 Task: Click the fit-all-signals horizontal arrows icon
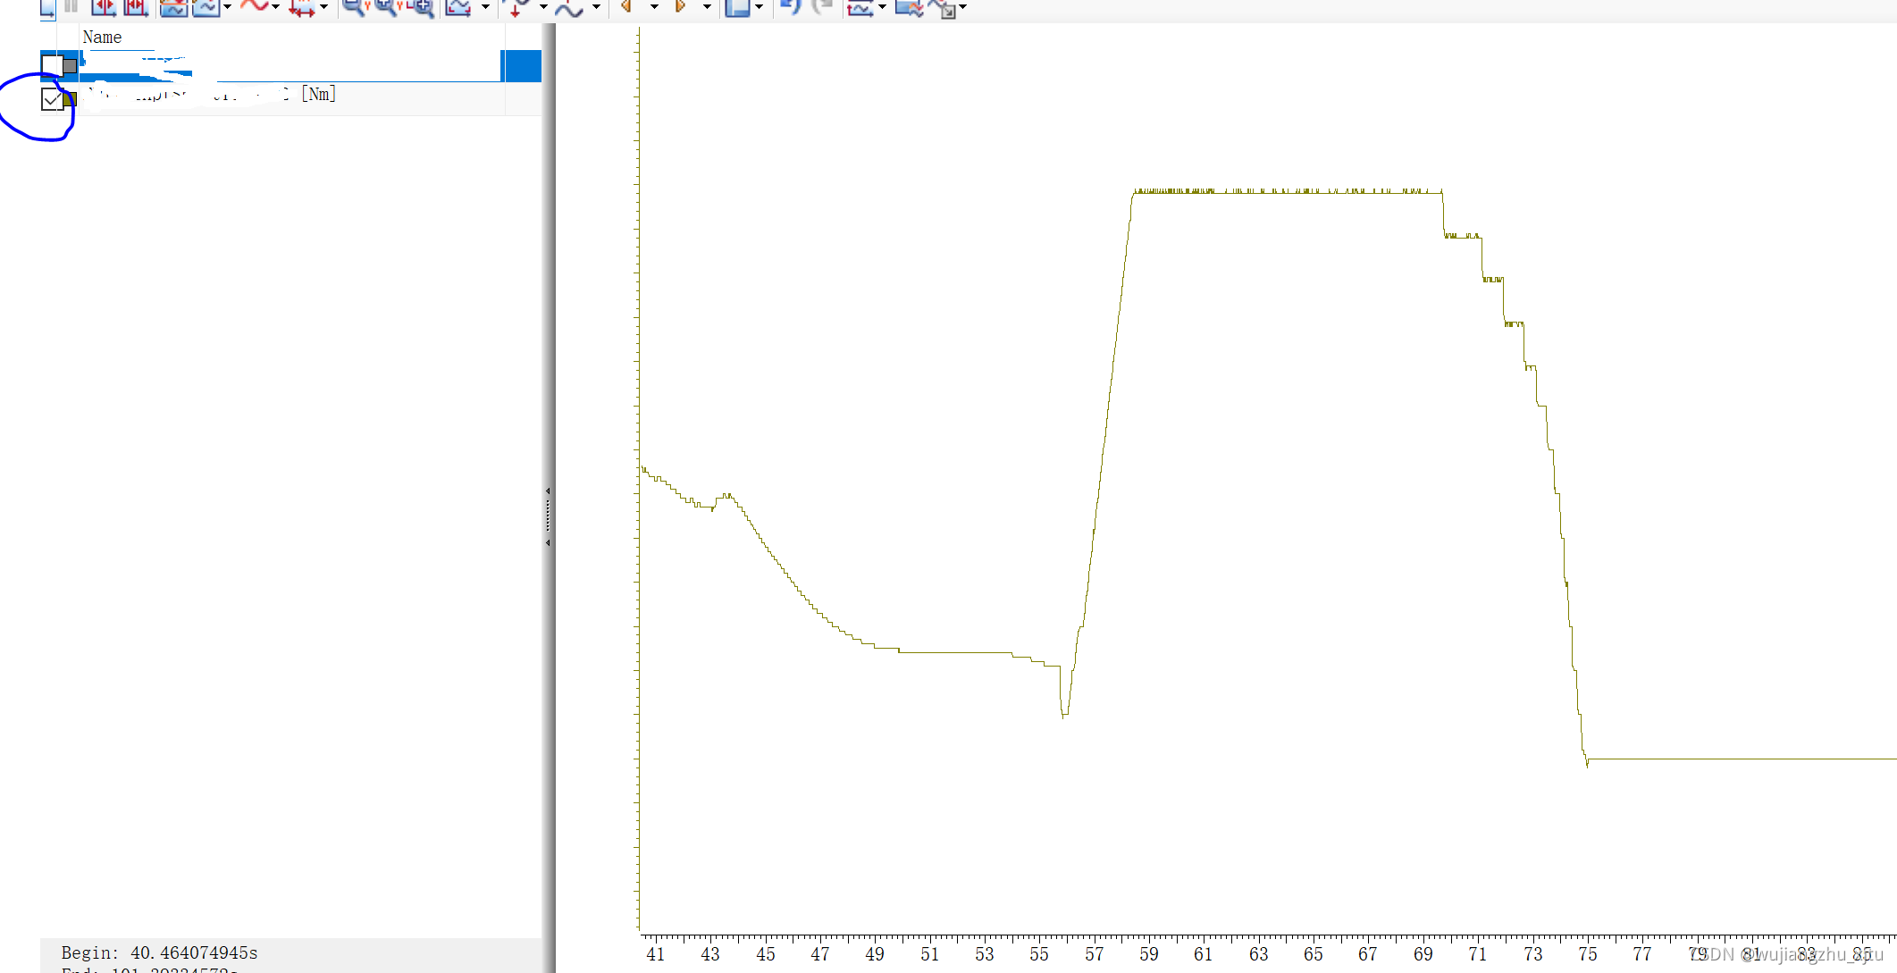(302, 8)
